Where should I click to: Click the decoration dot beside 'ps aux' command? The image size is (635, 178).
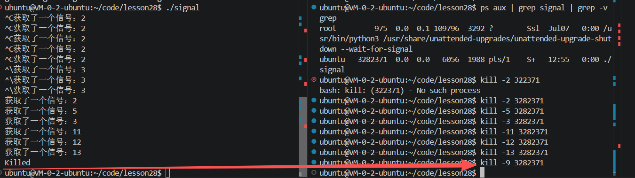point(314,8)
